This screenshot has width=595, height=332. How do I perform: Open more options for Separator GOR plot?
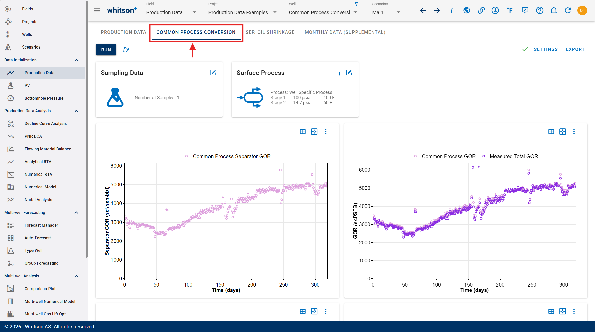326,132
